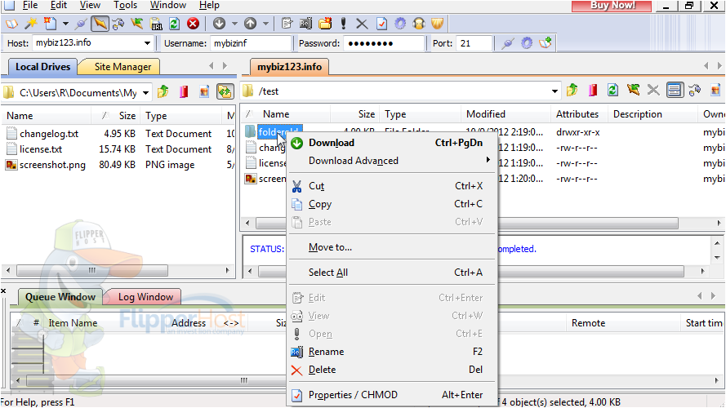Choose Download from the context menu

pyautogui.click(x=392, y=143)
